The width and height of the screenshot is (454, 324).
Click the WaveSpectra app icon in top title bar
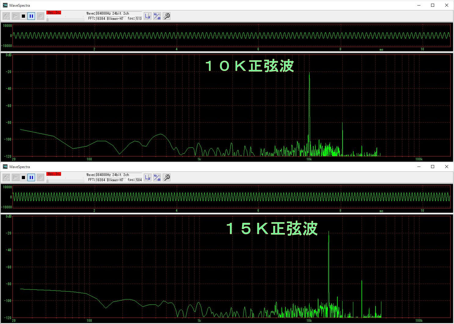(5, 5)
